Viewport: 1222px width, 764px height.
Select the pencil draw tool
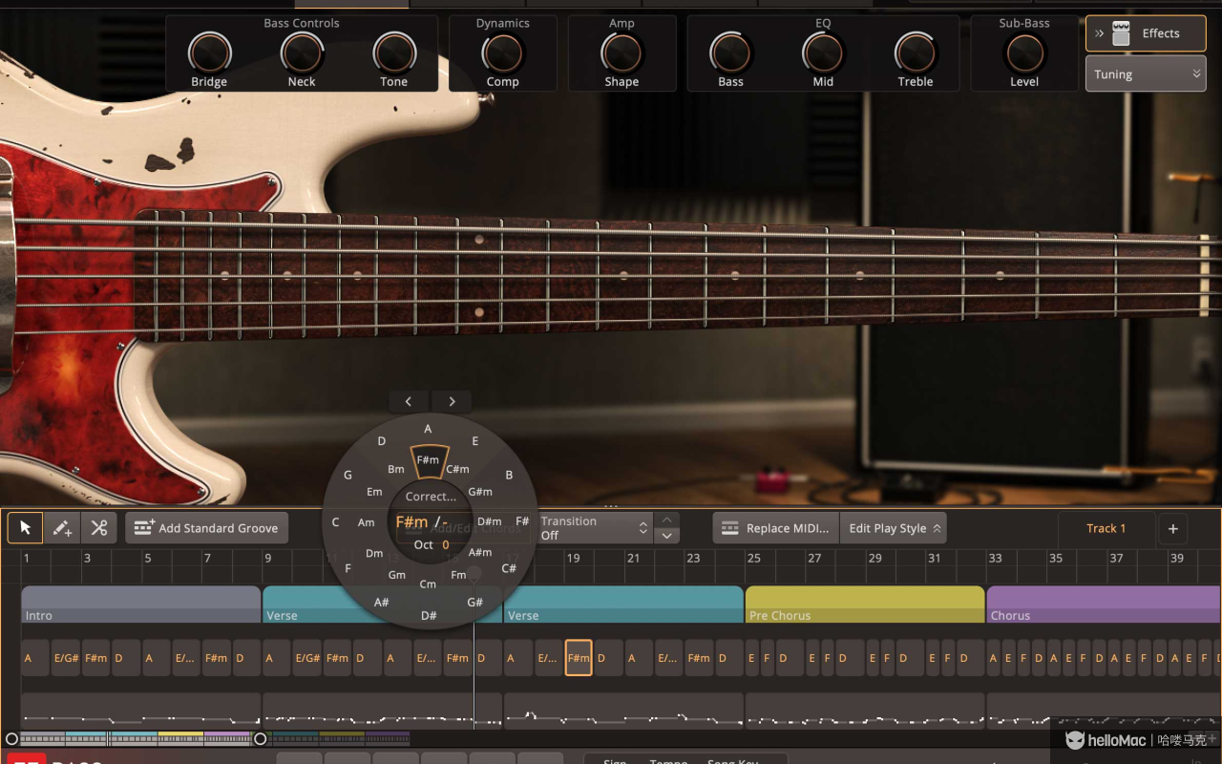pyautogui.click(x=62, y=528)
